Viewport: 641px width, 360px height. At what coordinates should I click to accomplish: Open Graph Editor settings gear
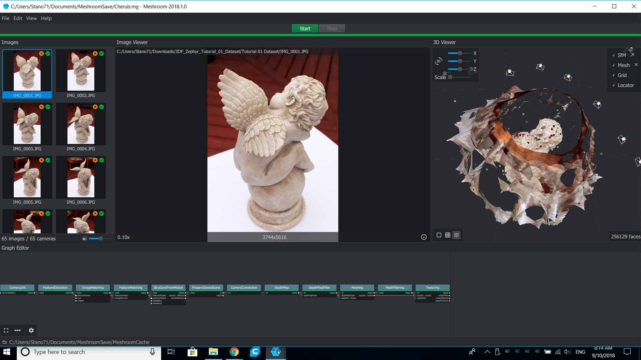[x=31, y=330]
